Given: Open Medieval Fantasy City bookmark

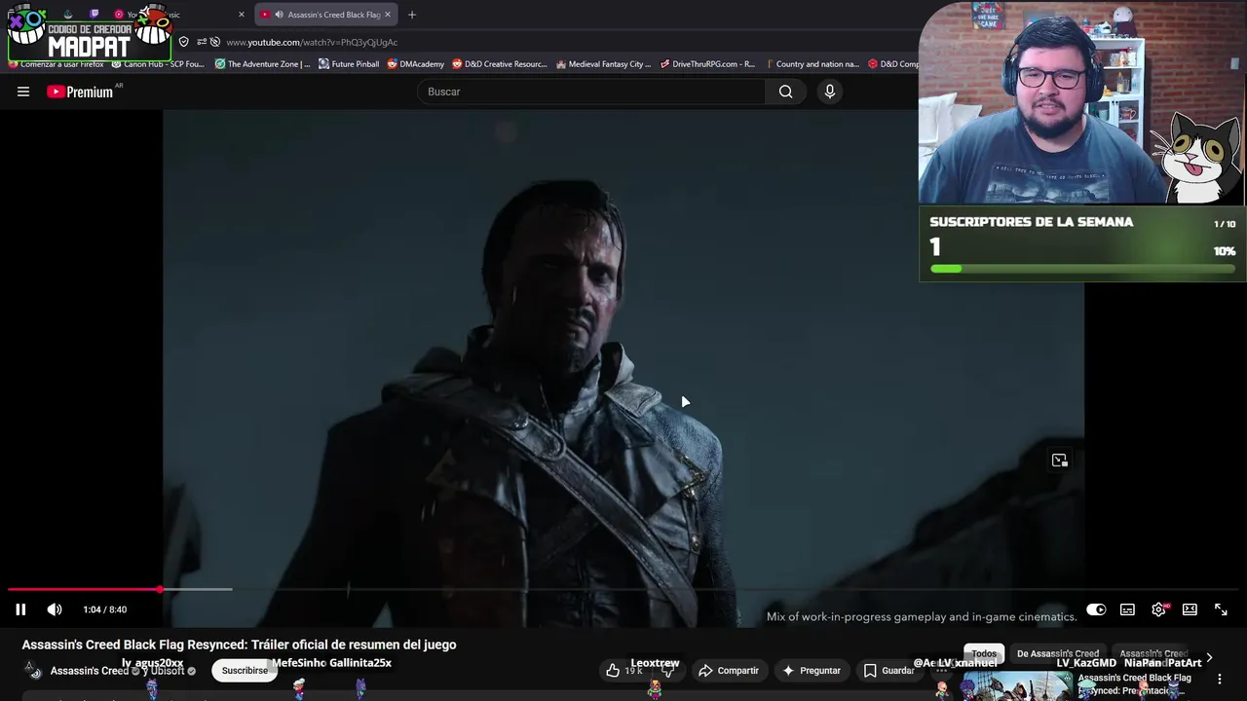Looking at the screenshot, I should coord(603,64).
